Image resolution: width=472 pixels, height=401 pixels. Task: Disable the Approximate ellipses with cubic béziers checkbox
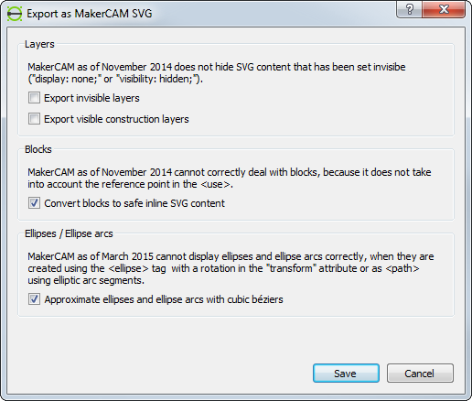click(34, 299)
